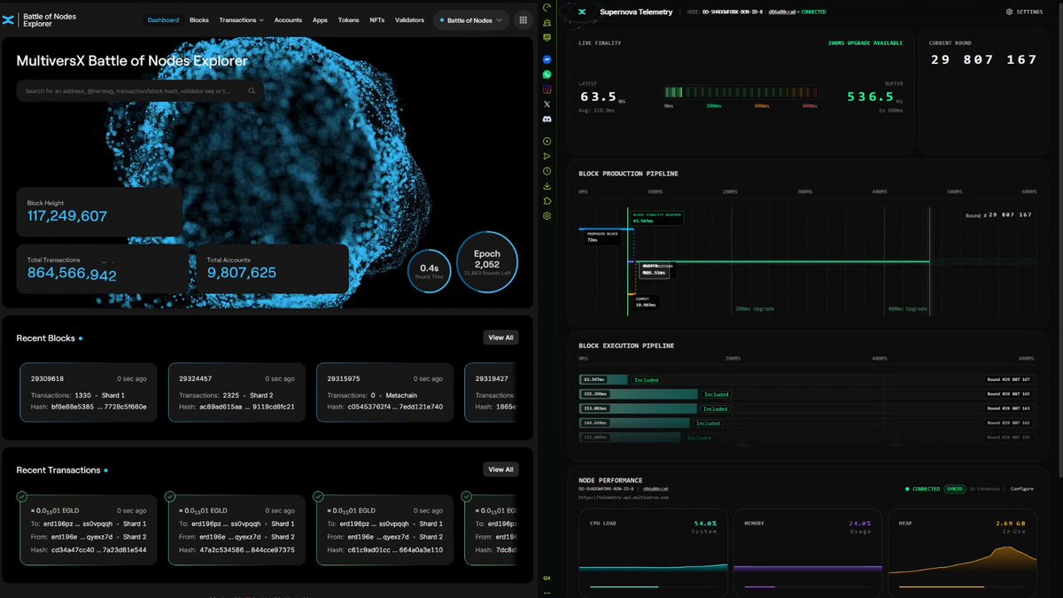Open X (Twitter) from the browser sidebar
The image size is (1063, 598).
click(x=547, y=105)
